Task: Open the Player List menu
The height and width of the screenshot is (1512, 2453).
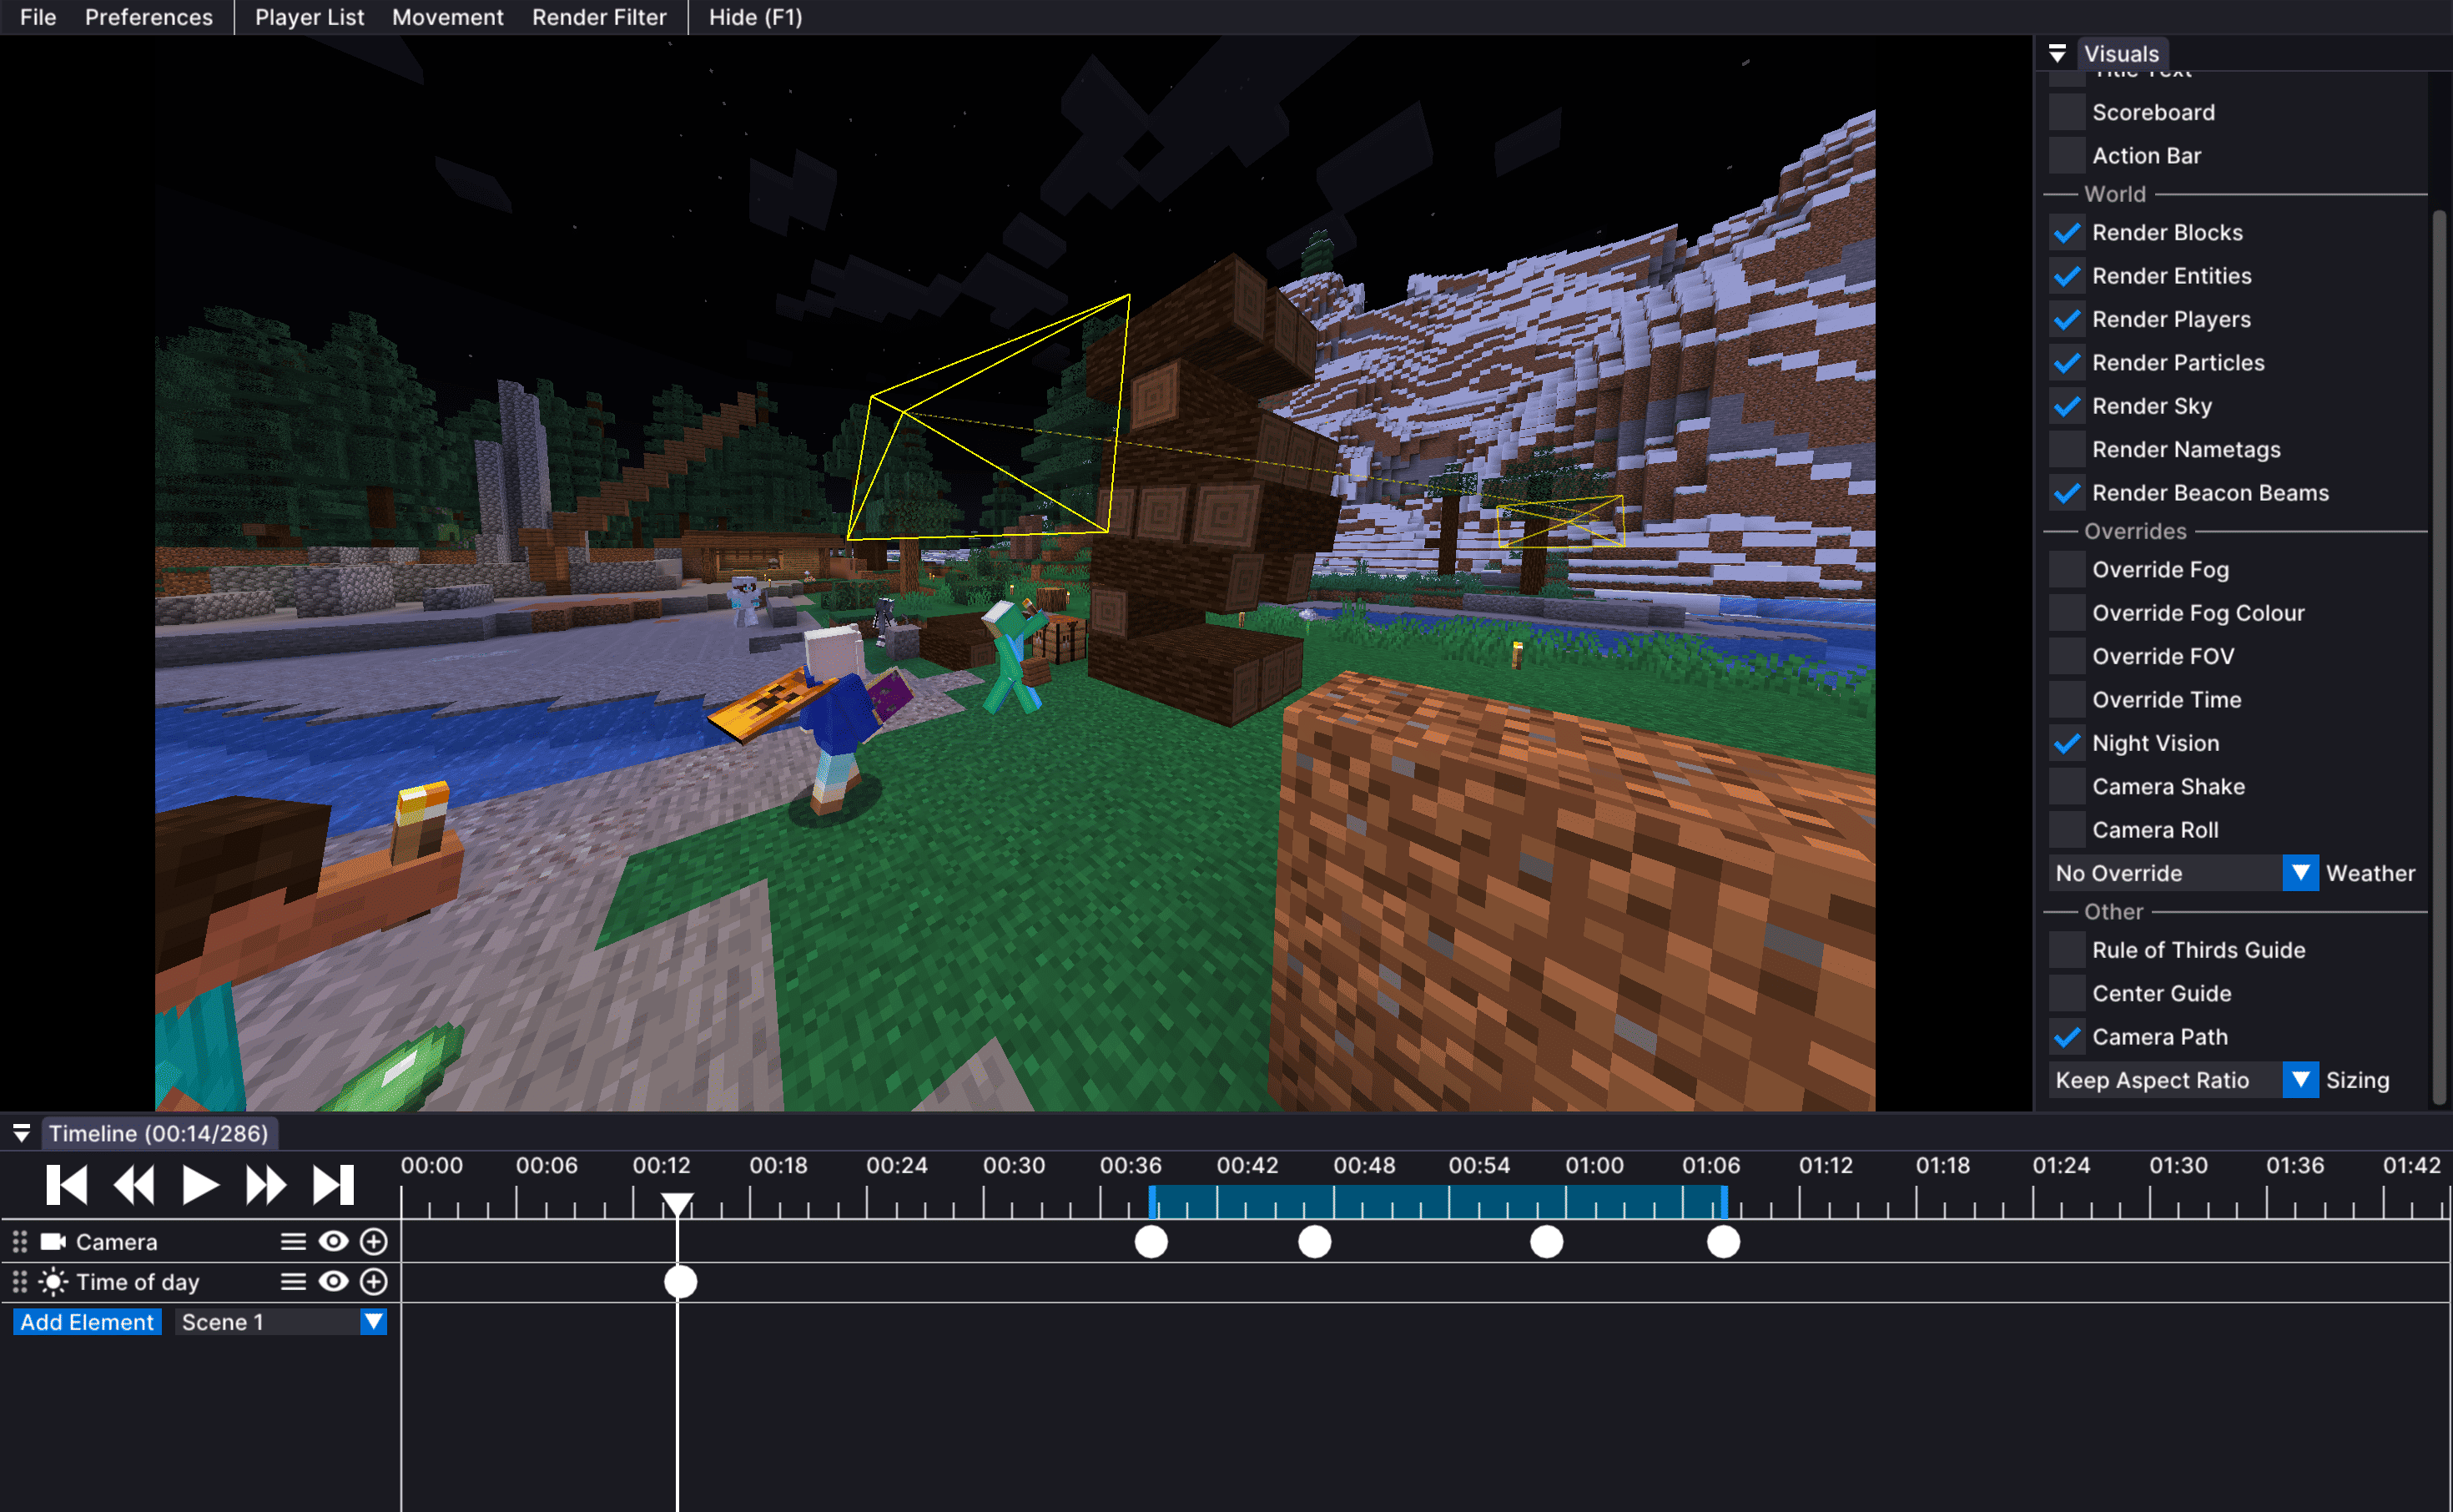Action: [309, 17]
